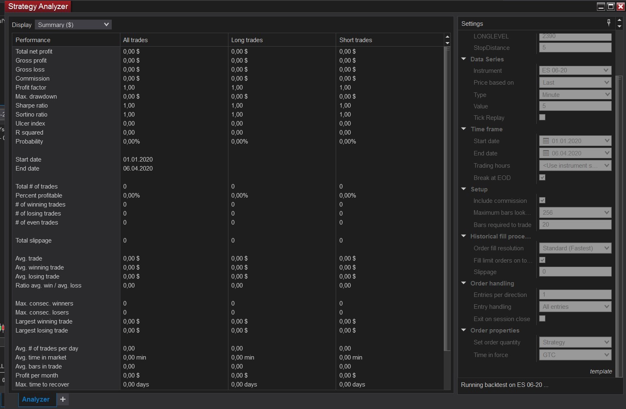
Task: Click the template link
Action: coord(601,371)
